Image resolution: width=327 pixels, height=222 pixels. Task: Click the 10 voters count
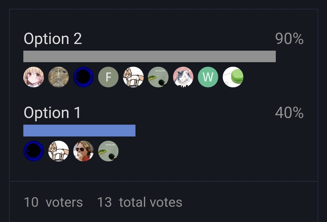pyautogui.click(x=53, y=202)
